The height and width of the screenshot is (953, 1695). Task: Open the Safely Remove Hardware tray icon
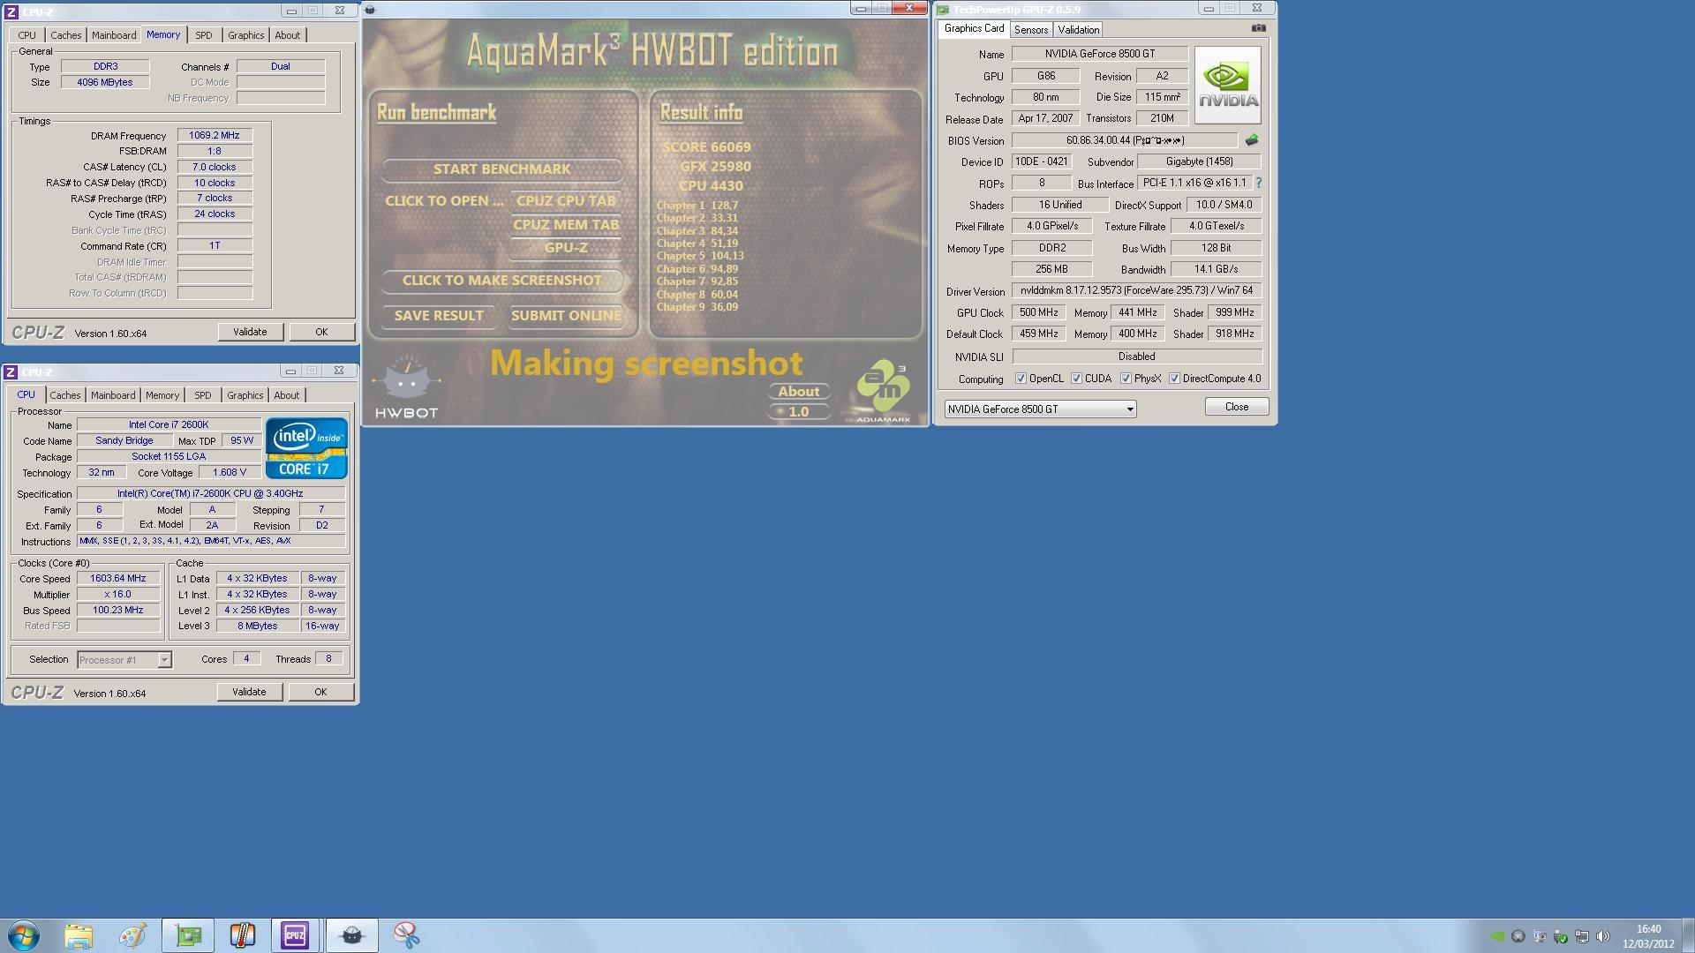point(1561,936)
